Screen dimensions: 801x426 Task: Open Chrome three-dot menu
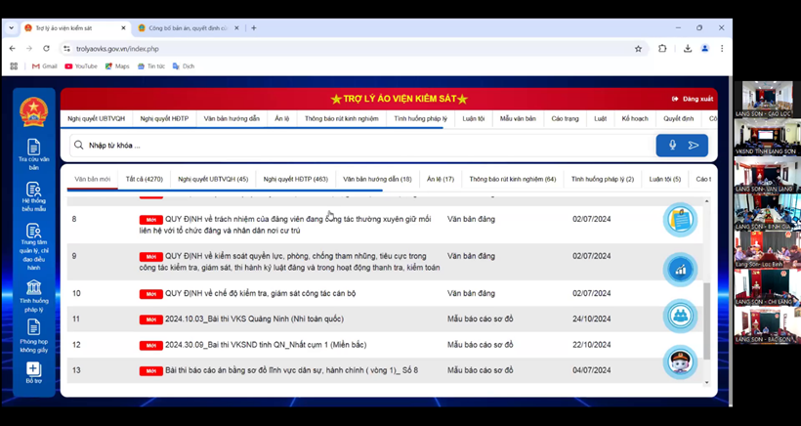click(722, 48)
